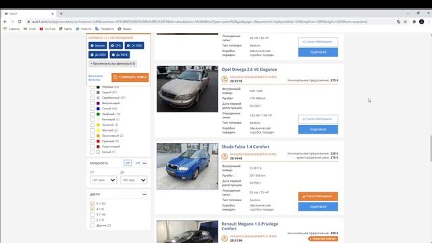This screenshot has width=432, height=243.
Task: Open details for Skoda Fabia via Подробнее
Action: click(x=318, y=207)
